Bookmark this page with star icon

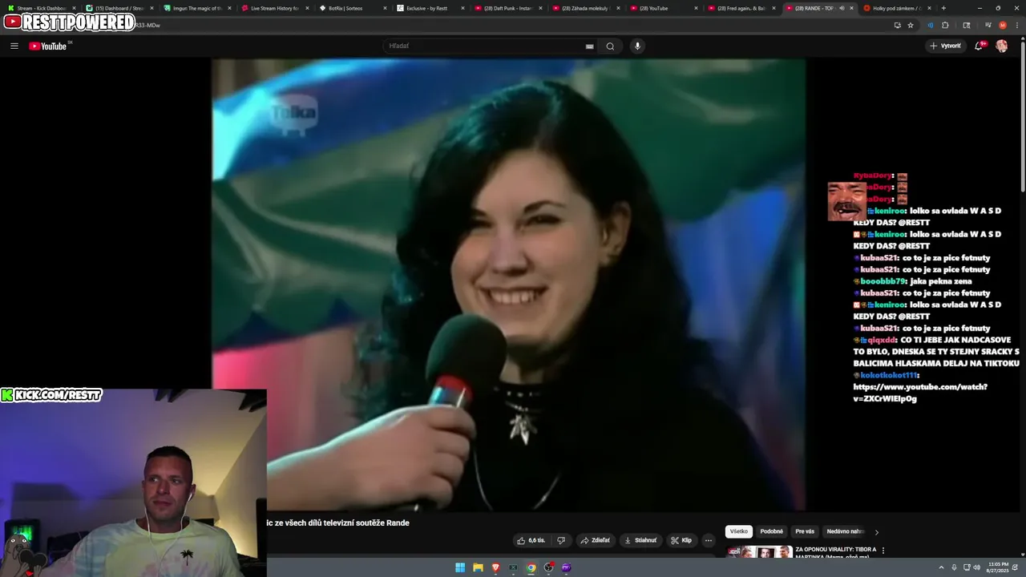(911, 25)
